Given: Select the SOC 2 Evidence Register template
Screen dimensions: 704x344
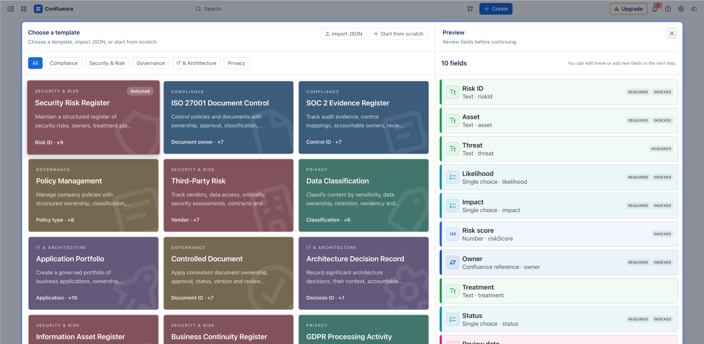Looking at the screenshot, I should pyautogui.click(x=363, y=117).
